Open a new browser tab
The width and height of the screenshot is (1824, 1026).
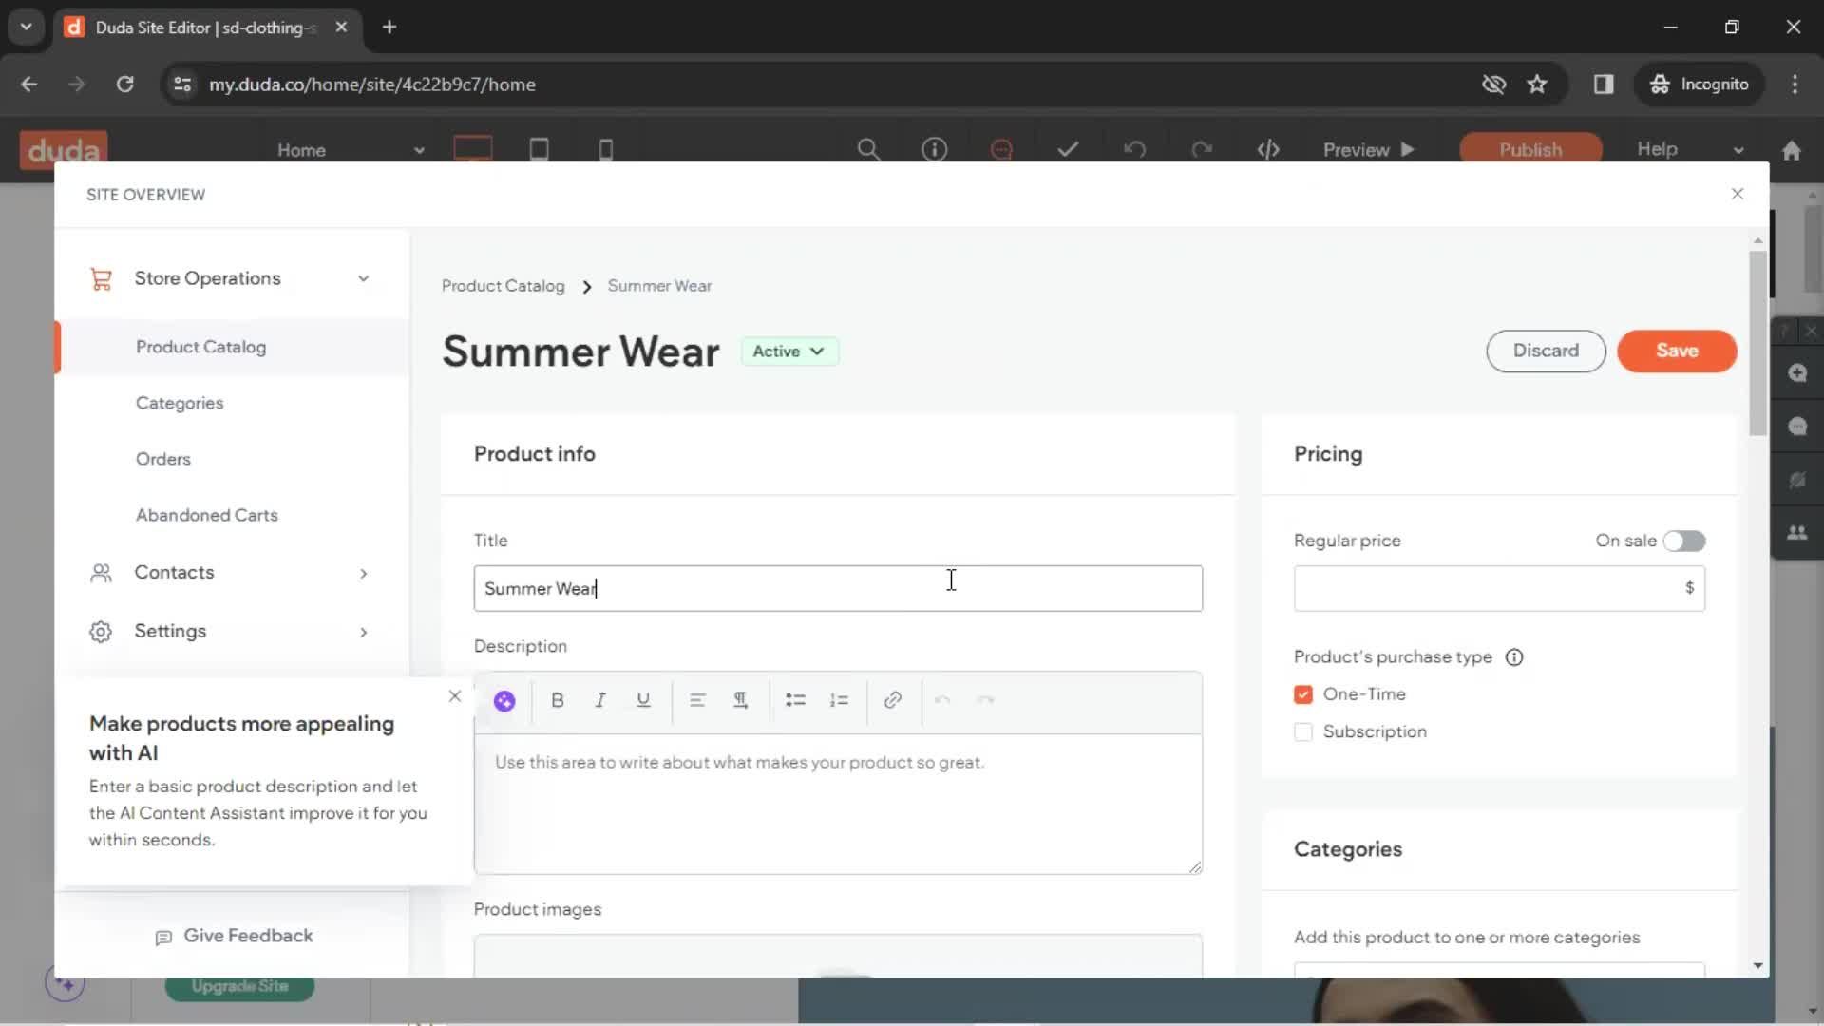pyautogui.click(x=389, y=28)
